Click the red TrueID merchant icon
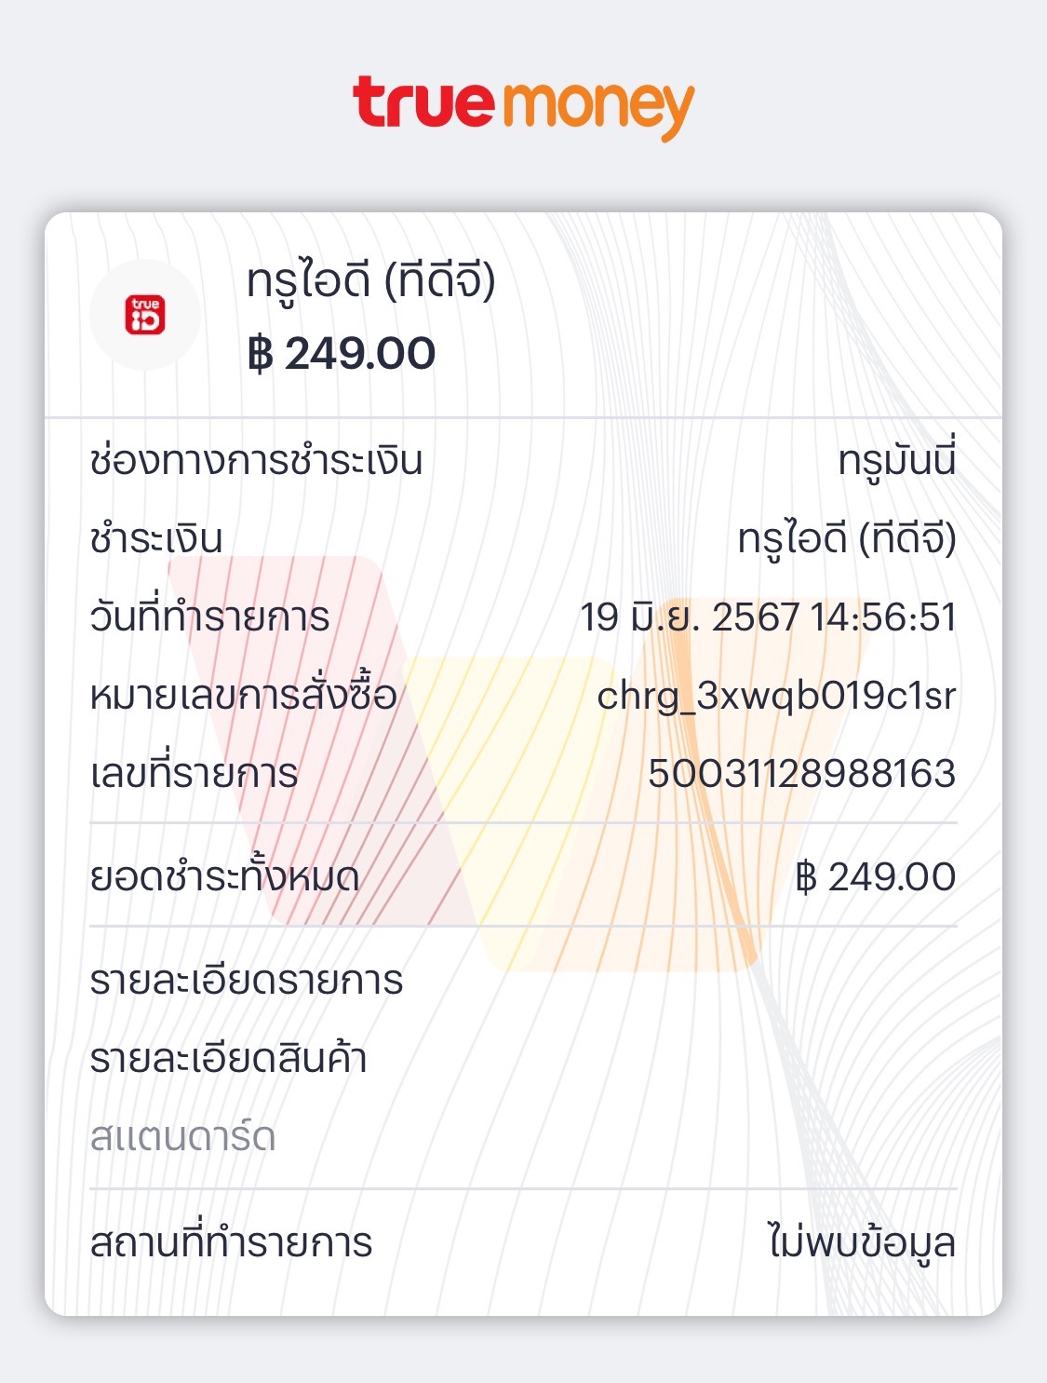Screen dimensions: 1047x1383 (145, 315)
